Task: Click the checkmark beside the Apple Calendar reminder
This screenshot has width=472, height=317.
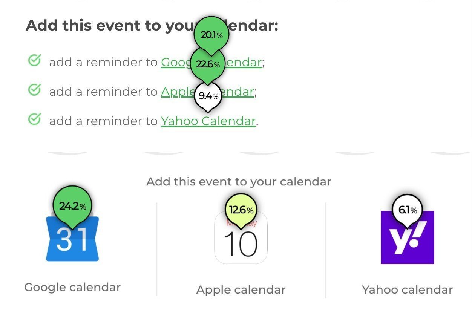Action: [x=34, y=90]
